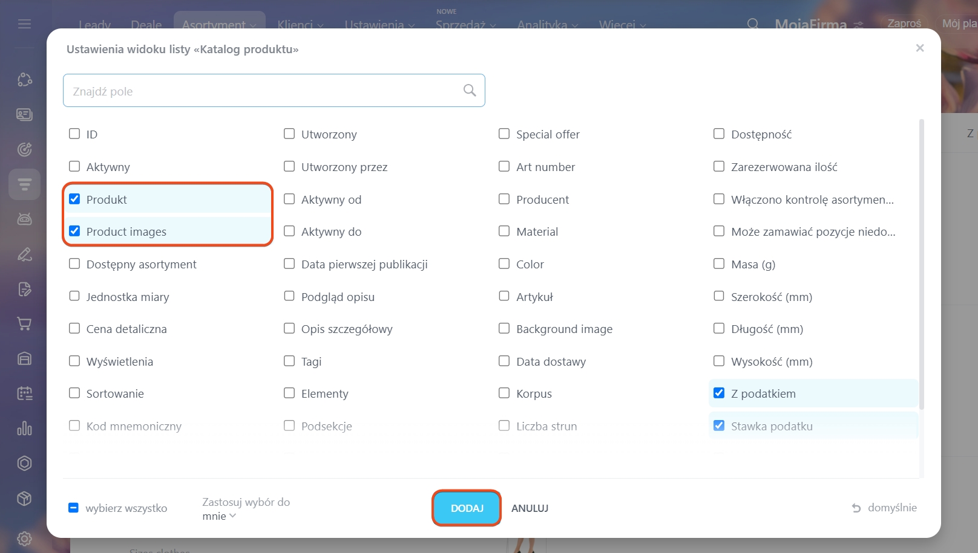The width and height of the screenshot is (978, 553).
Task: Click the reset arrow icon beside domyślnie
Action: coord(856,508)
